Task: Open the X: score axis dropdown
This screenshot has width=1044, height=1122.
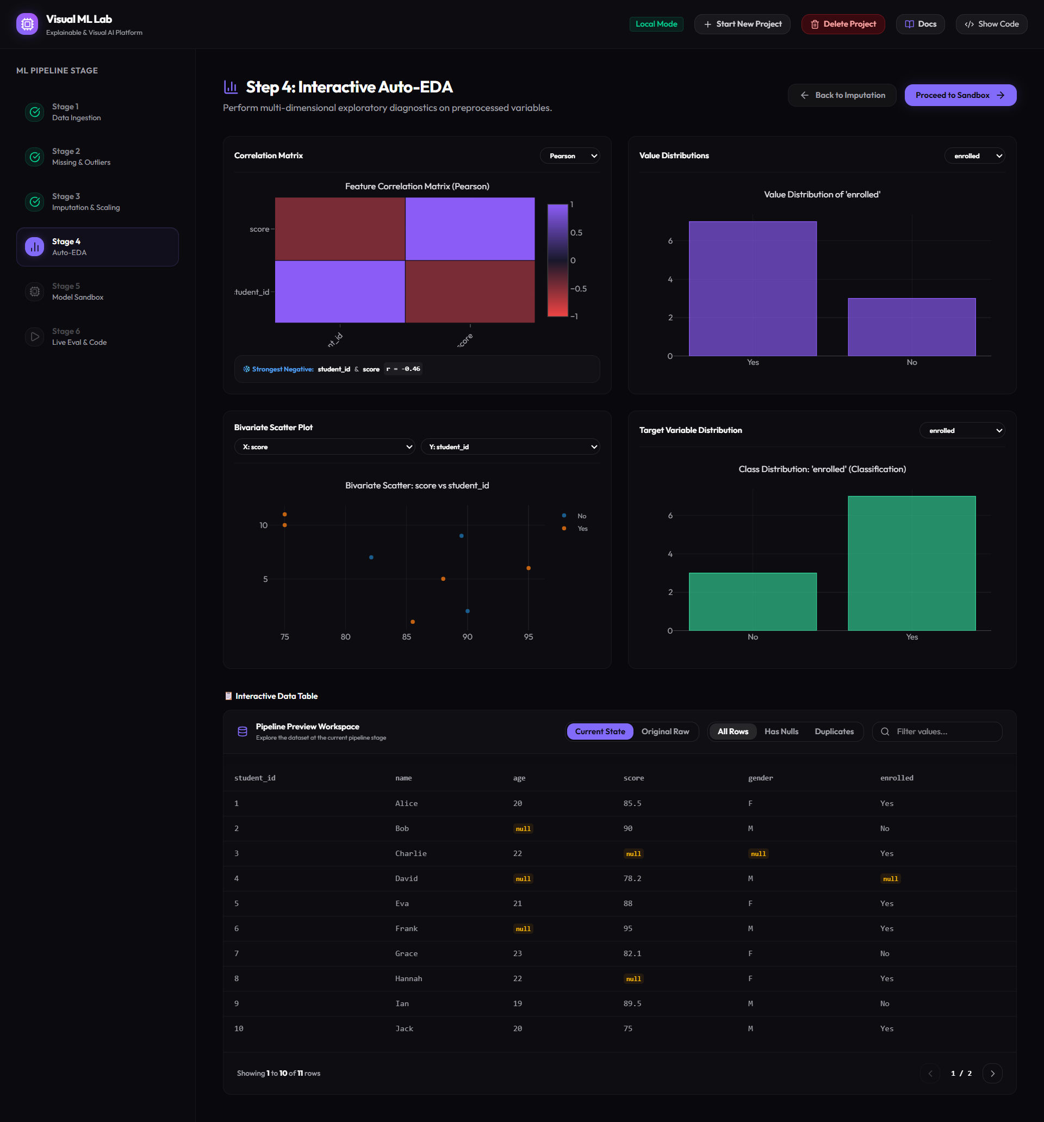Action: pos(325,447)
